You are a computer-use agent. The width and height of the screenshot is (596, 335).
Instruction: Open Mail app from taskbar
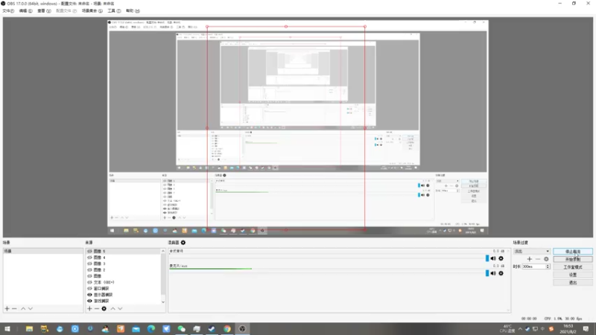click(x=136, y=329)
